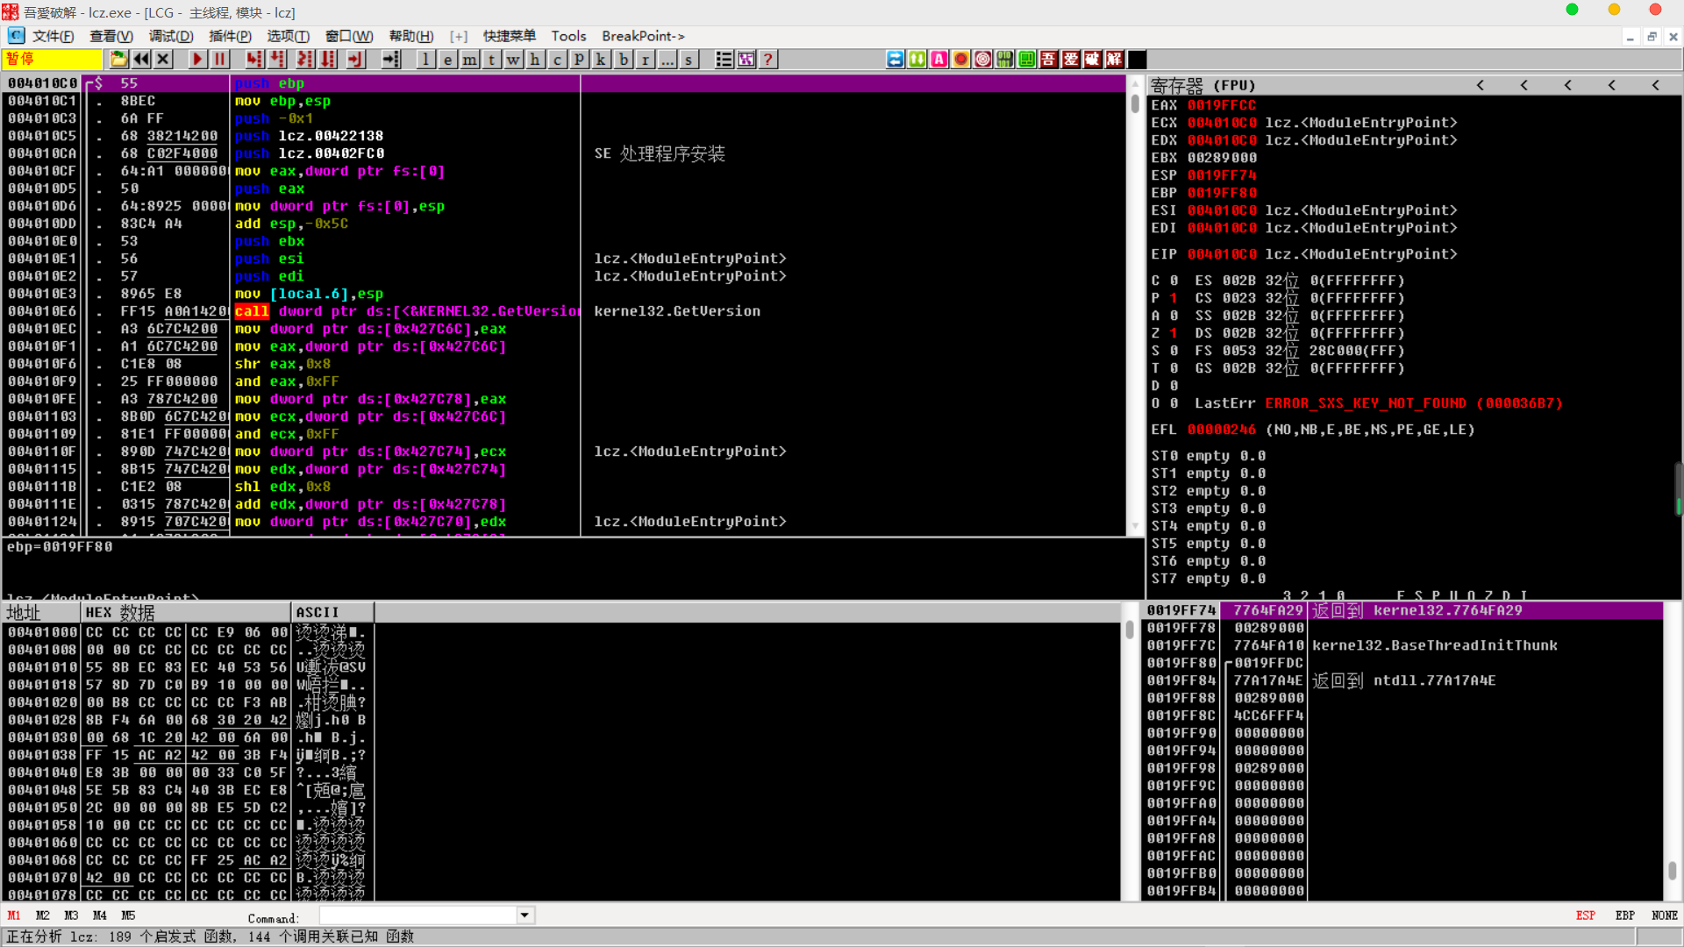1684x947 pixels.
Task: Expand the 快捷菜单 quick menu
Action: click(x=509, y=36)
